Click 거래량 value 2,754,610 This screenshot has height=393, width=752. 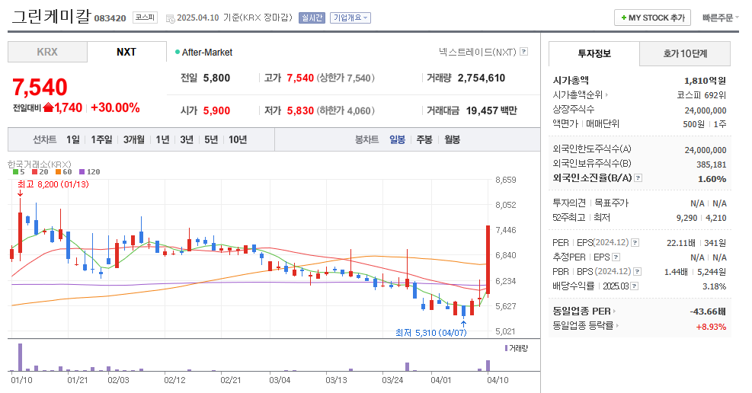point(481,78)
